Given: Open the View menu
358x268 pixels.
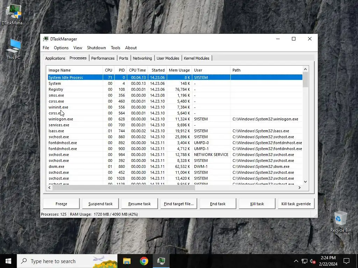Looking at the screenshot, I should (78, 47).
